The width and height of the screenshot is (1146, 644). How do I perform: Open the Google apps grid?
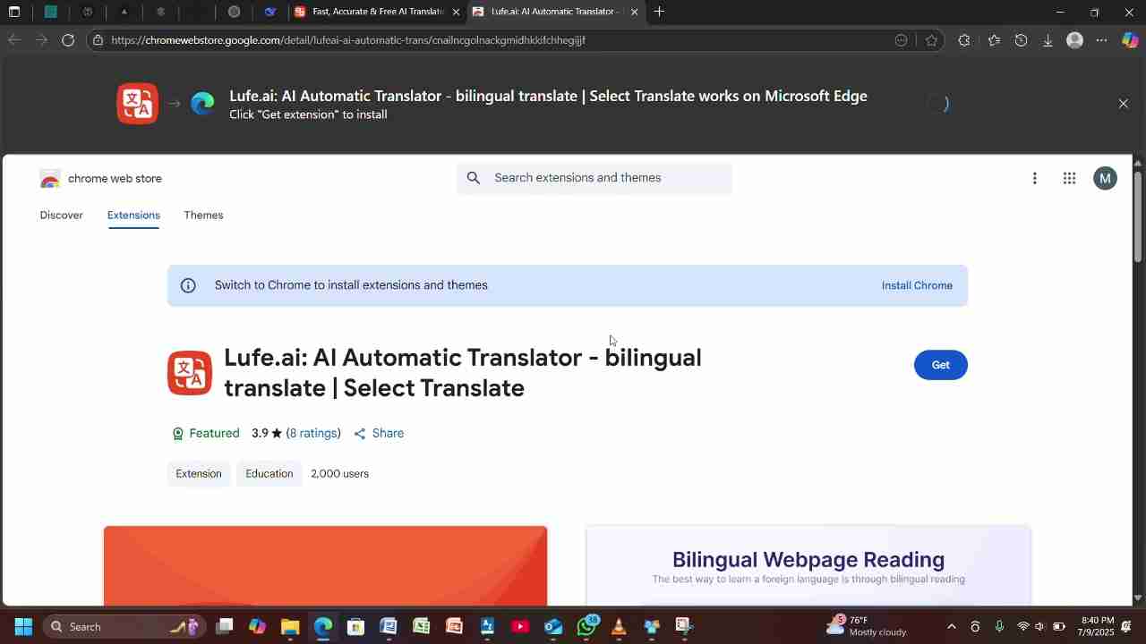pyautogui.click(x=1069, y=178)
